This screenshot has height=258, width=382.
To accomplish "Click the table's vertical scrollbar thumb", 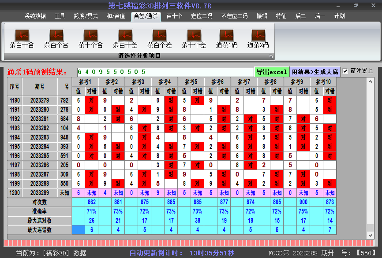I will pyautogui.click(x=370, y=228).
